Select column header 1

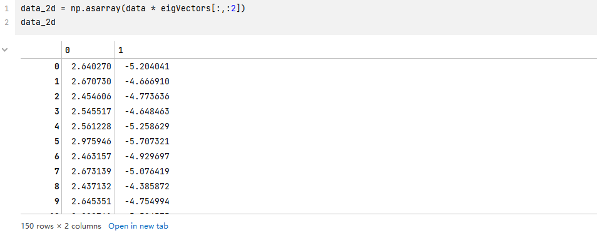121,50
